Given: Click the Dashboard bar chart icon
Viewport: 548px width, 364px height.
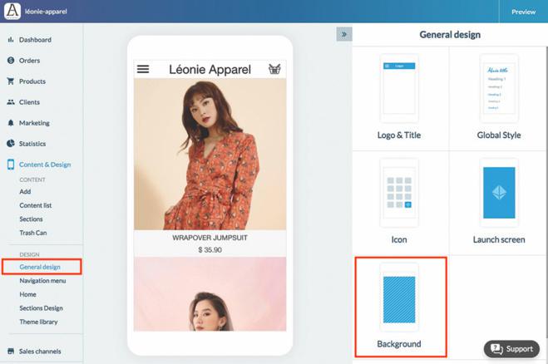Looking at the screenshot, I should coord(11,39).
